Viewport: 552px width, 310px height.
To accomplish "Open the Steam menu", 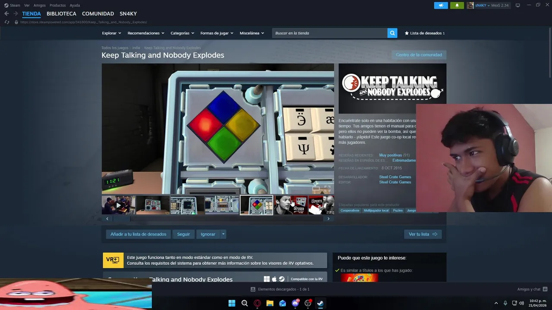I will tap(12, 5).
